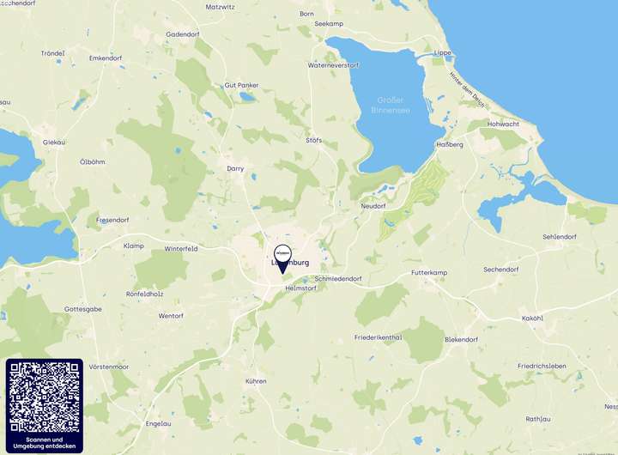Click the Darry village label
618x455 pixels.
tap(235, 168)
